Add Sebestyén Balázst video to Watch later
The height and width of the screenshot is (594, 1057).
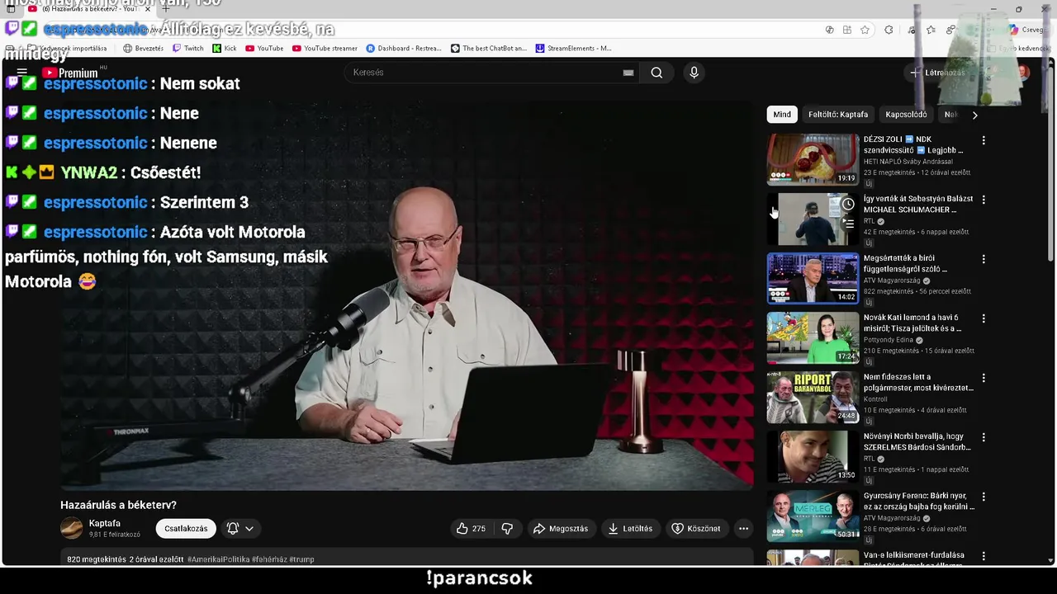tap(848, 204)
